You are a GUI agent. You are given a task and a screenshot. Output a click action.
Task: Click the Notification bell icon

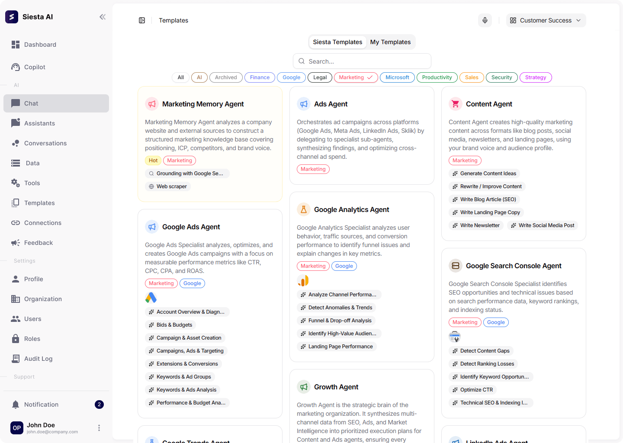point(16,404)
